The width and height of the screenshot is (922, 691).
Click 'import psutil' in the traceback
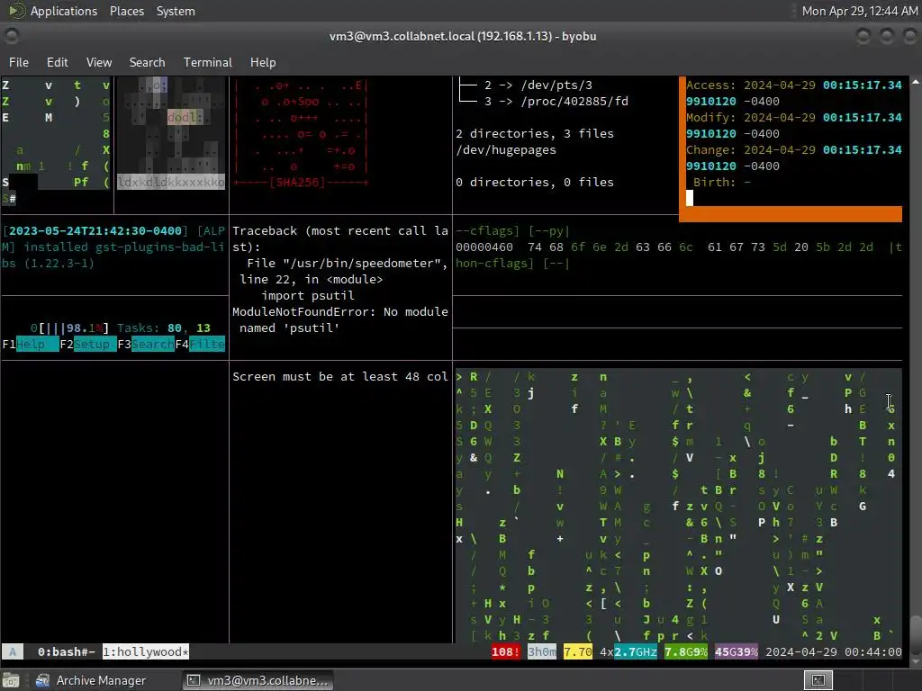pyautogui.click(x=308, y=295)
